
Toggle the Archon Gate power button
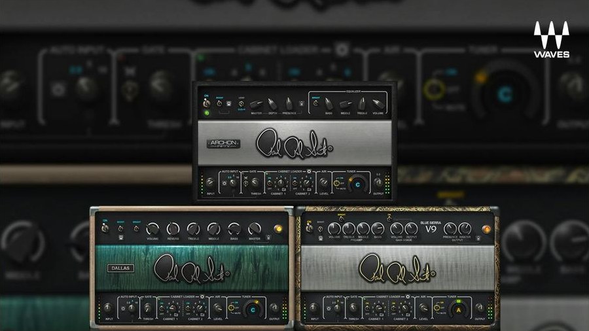coord(245,184)
